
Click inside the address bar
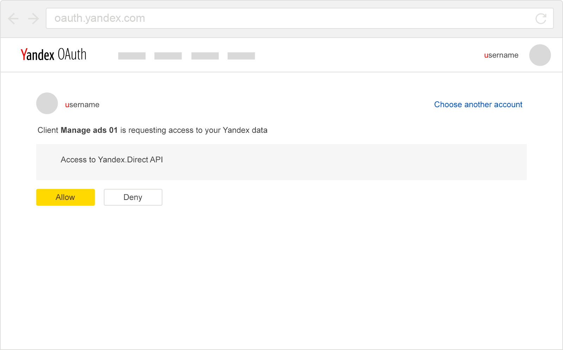click(299, 18)
